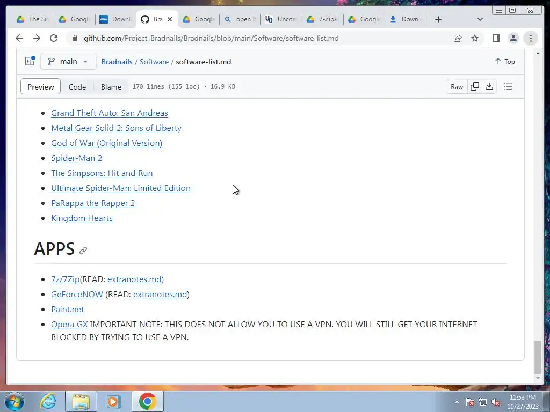Reload the current page

(x=54, y=38)
